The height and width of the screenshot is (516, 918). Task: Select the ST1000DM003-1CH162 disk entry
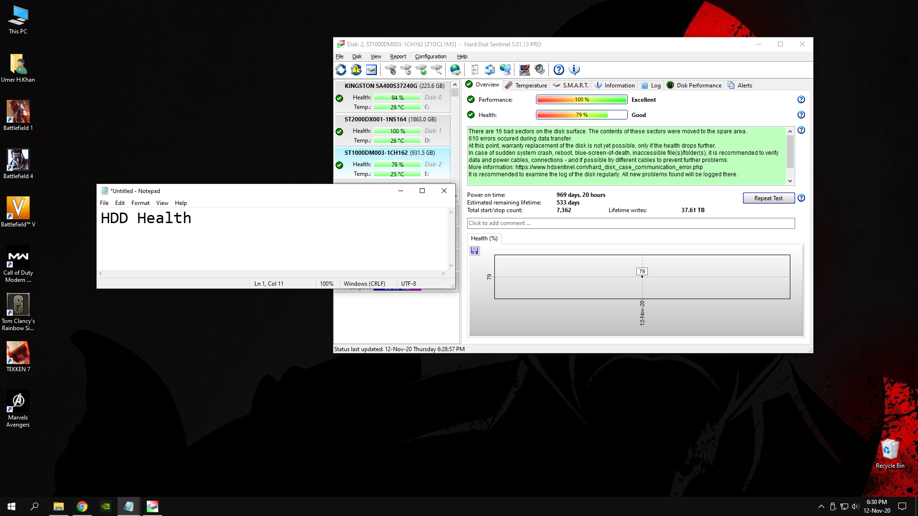[x=392, y=163]
